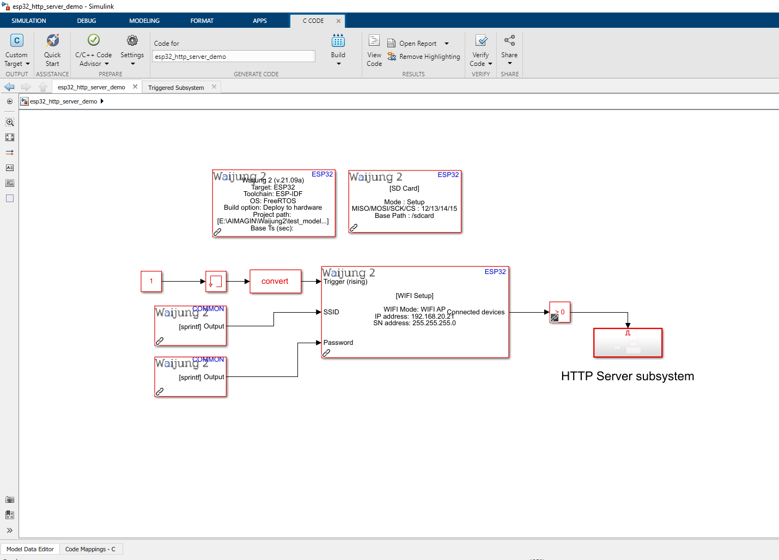The width and height of the screenshot is (779, 560).
Task: Add an area with the square icon
Action: coord(10,198)
